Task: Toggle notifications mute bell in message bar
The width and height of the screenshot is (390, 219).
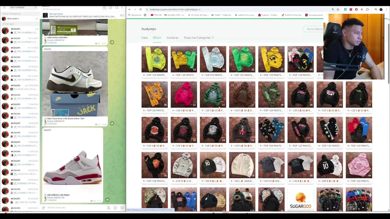Action: 108,208
